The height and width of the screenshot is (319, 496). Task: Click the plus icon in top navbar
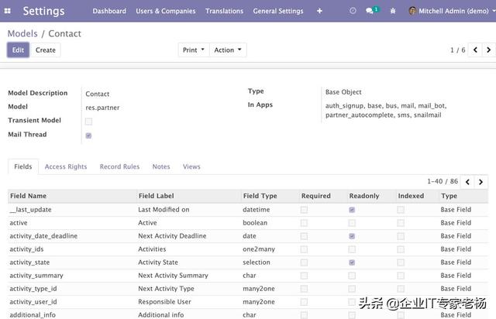click(x=319, y=11)
